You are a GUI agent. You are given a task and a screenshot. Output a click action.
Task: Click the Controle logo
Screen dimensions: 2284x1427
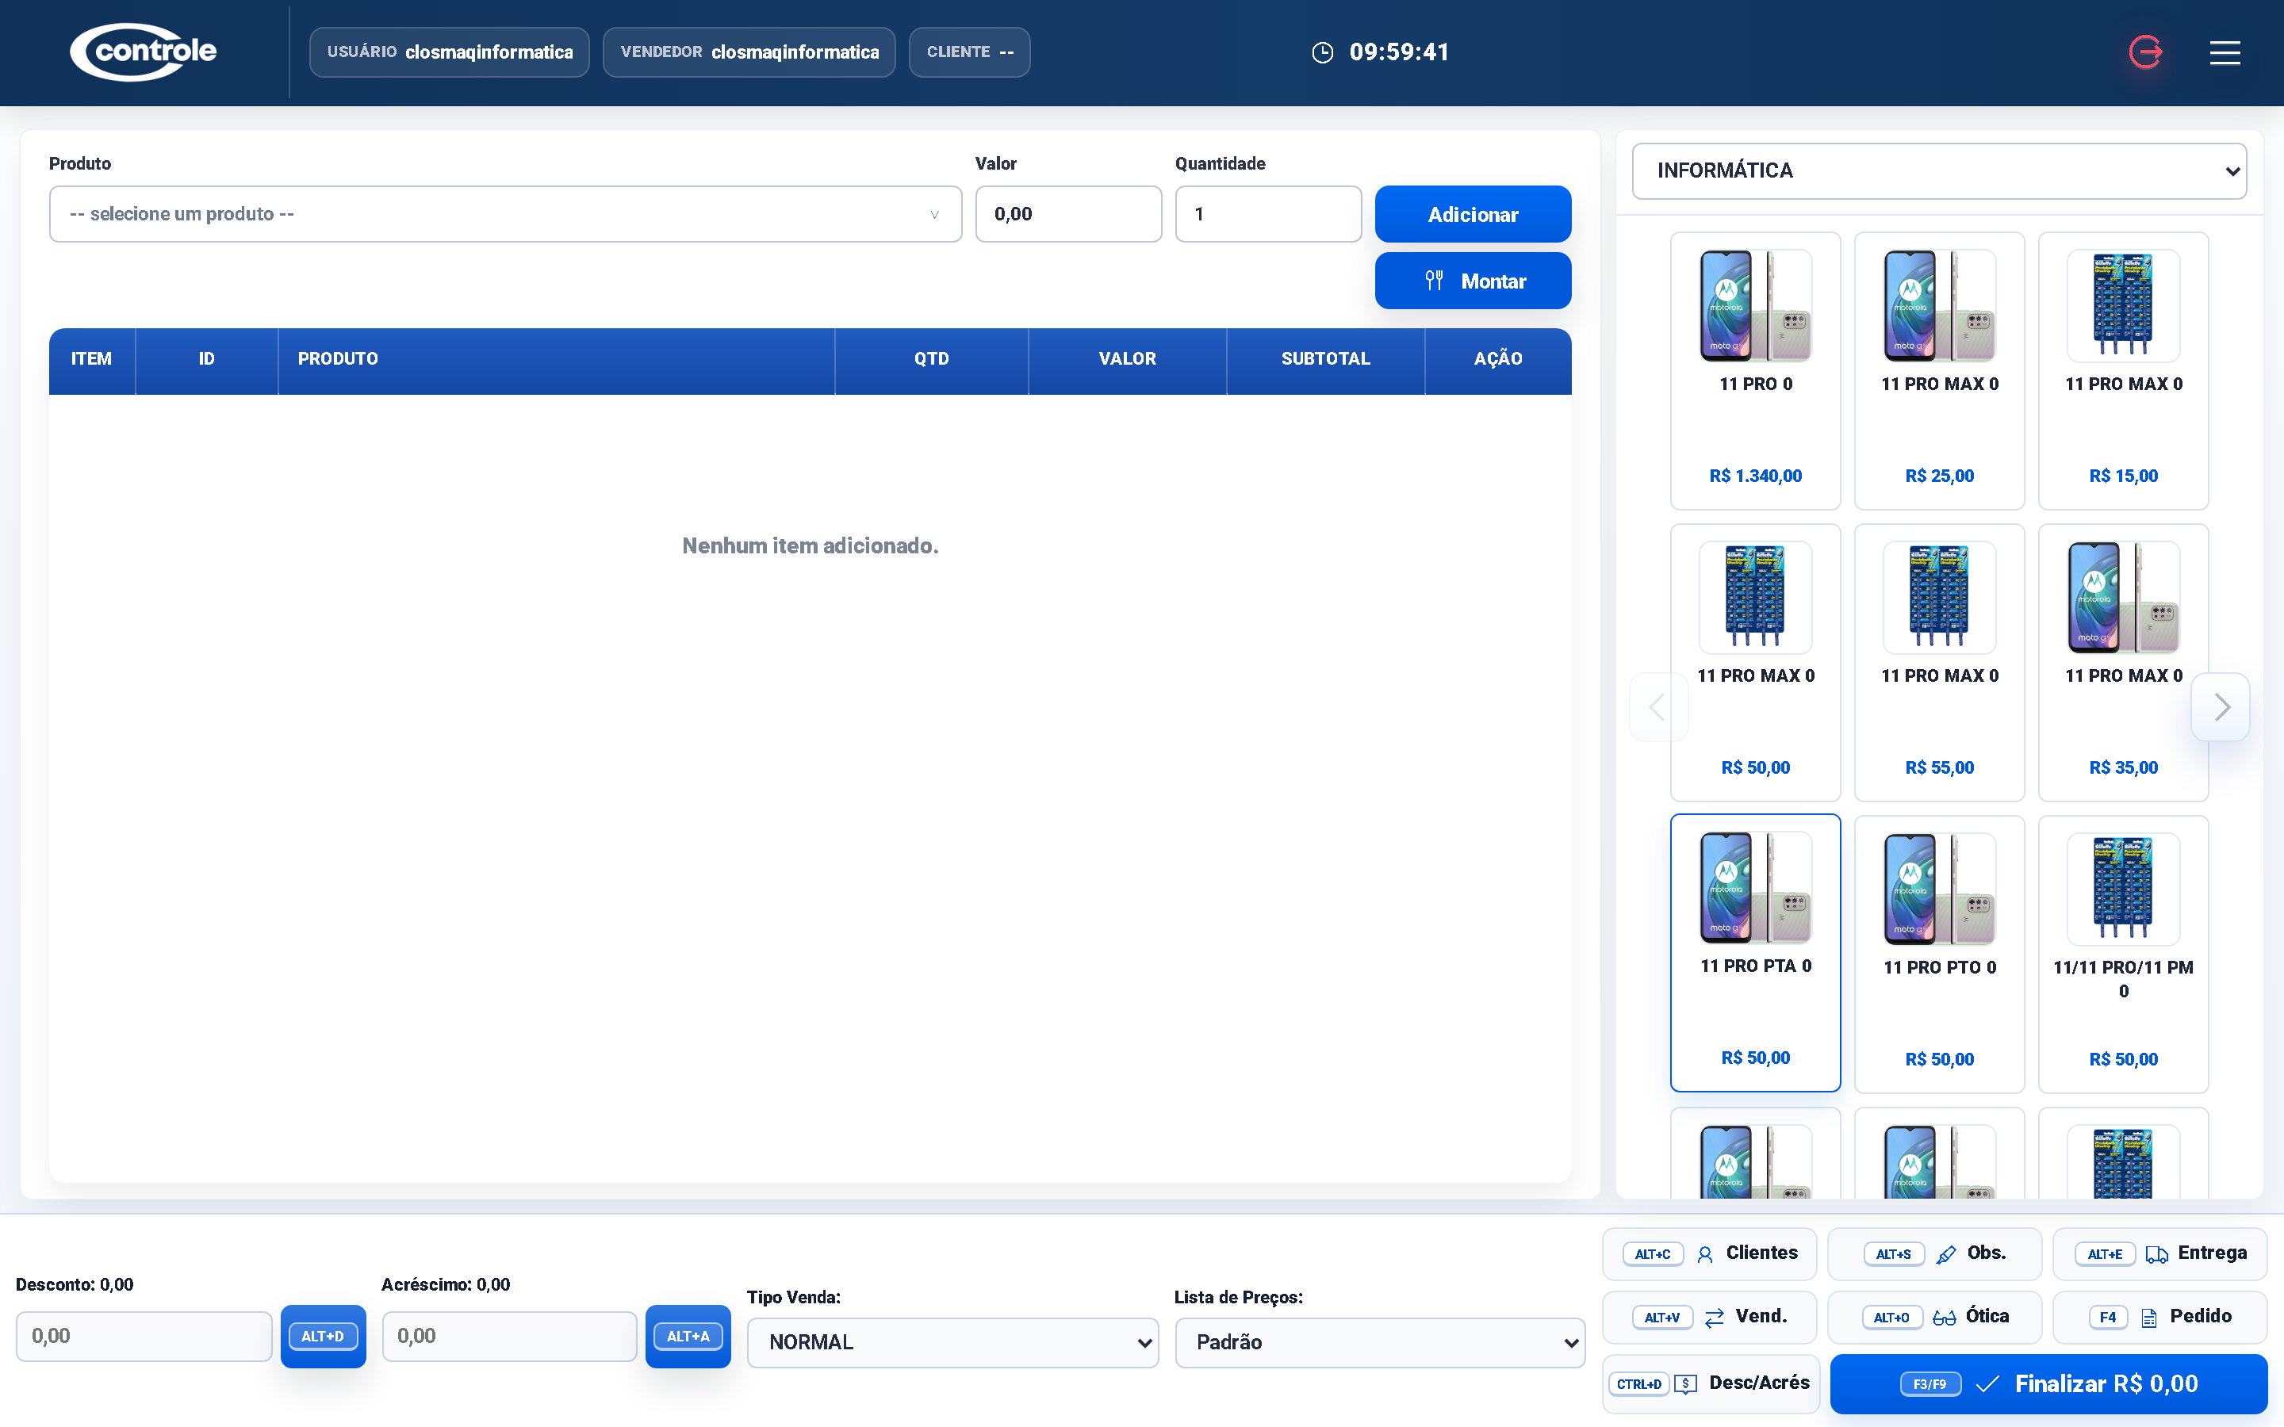pyautogui.click(x=144, y=52)
